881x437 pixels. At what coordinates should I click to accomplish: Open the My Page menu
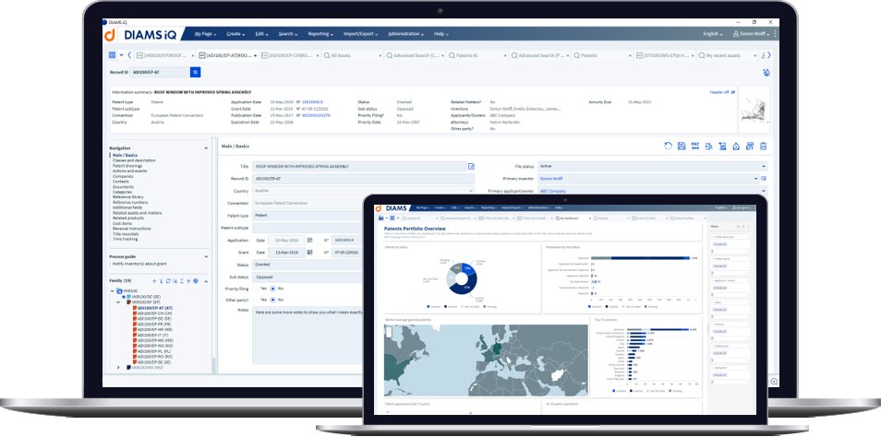204,34
